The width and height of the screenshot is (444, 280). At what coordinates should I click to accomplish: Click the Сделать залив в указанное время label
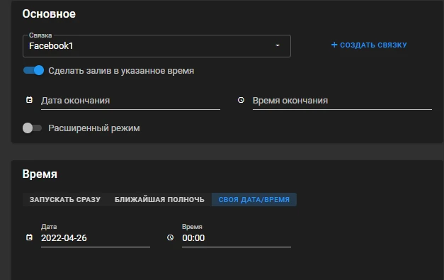(x=121, y=71)
